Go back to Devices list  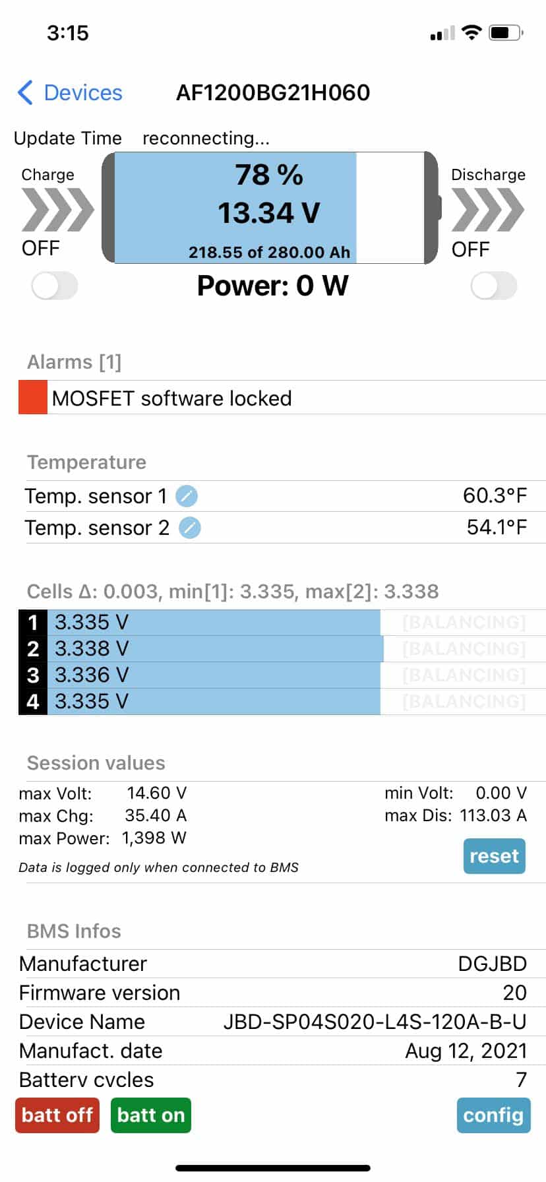pos(82,93)
